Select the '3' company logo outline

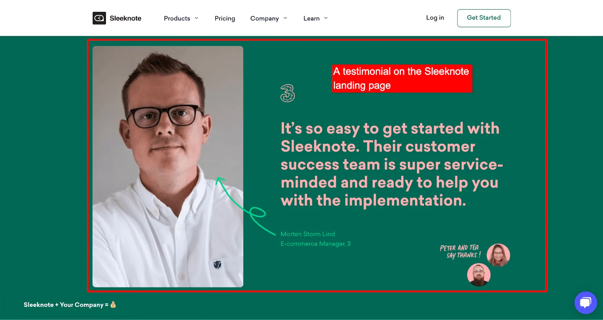(288, 92)
